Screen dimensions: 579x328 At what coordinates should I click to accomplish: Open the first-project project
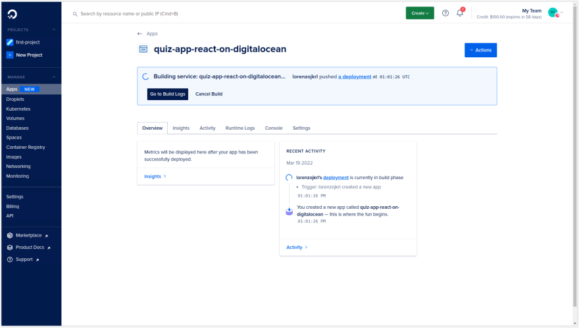click(x=28, y=42)
